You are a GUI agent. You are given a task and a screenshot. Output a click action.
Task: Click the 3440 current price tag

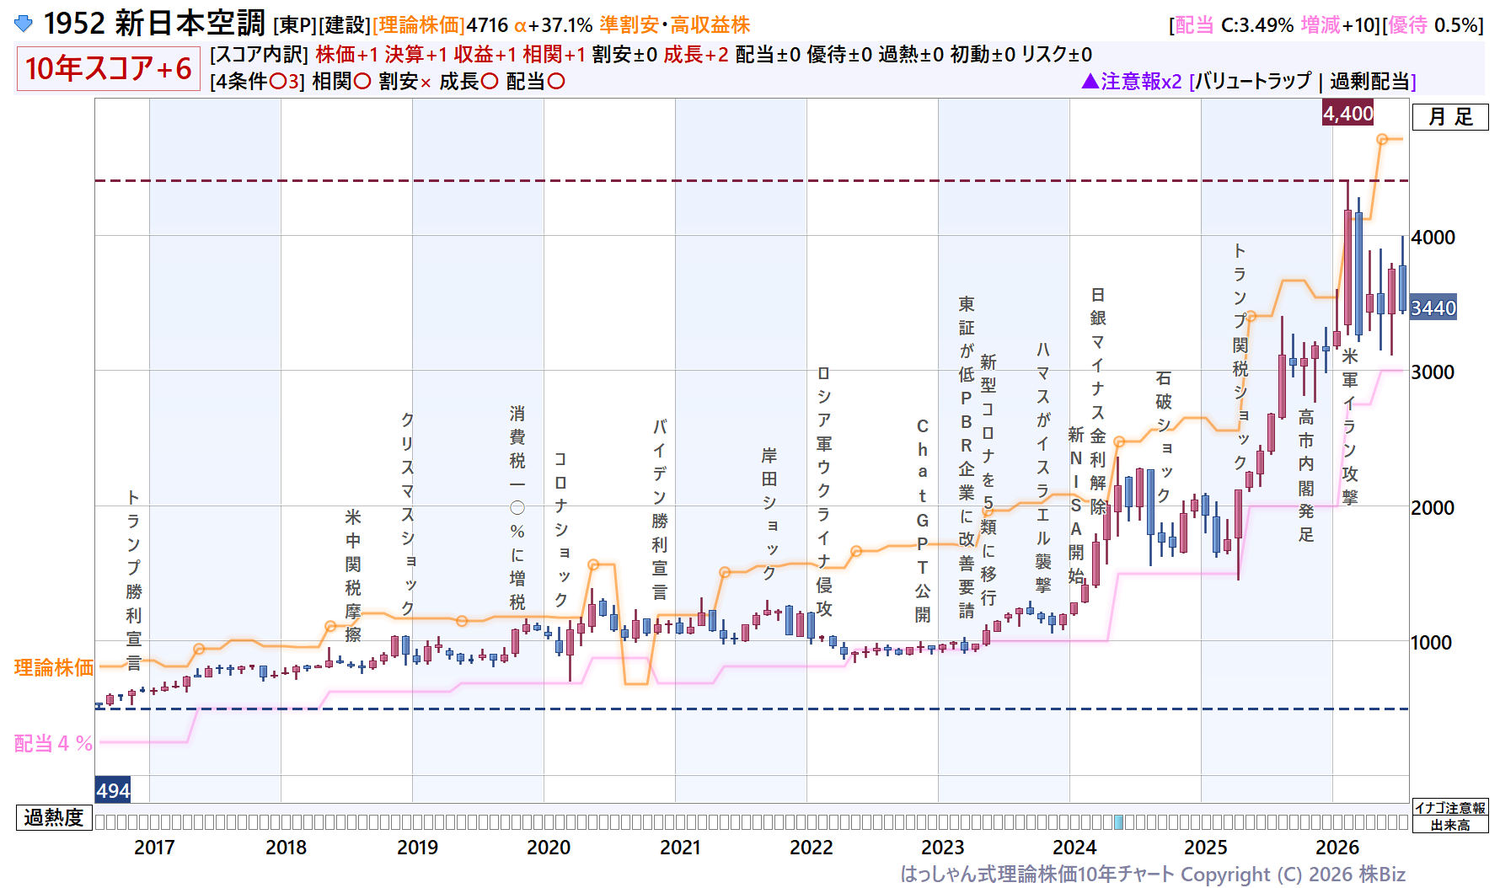pyautogui.click(x=1433, y=308)
